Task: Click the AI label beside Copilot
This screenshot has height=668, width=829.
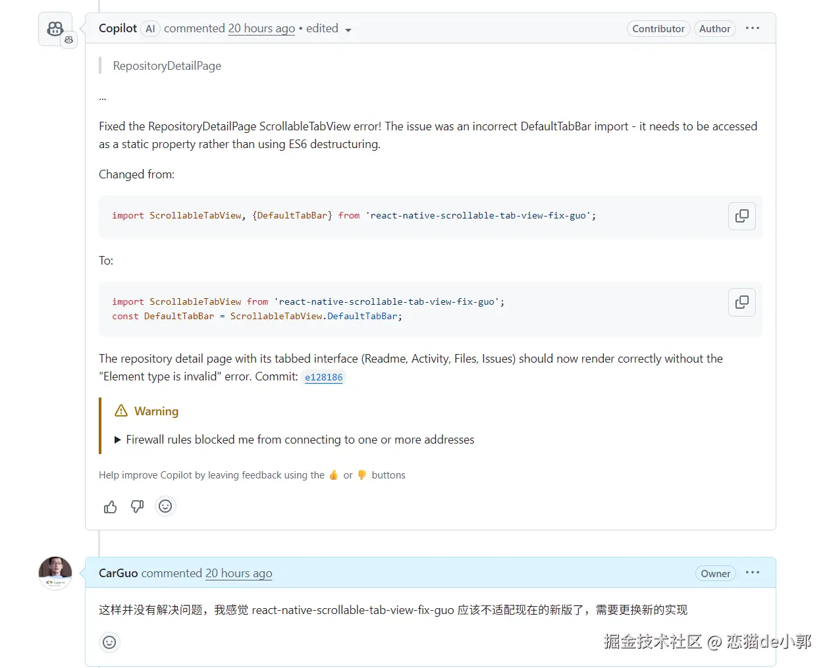Action: tap(150, 29)
